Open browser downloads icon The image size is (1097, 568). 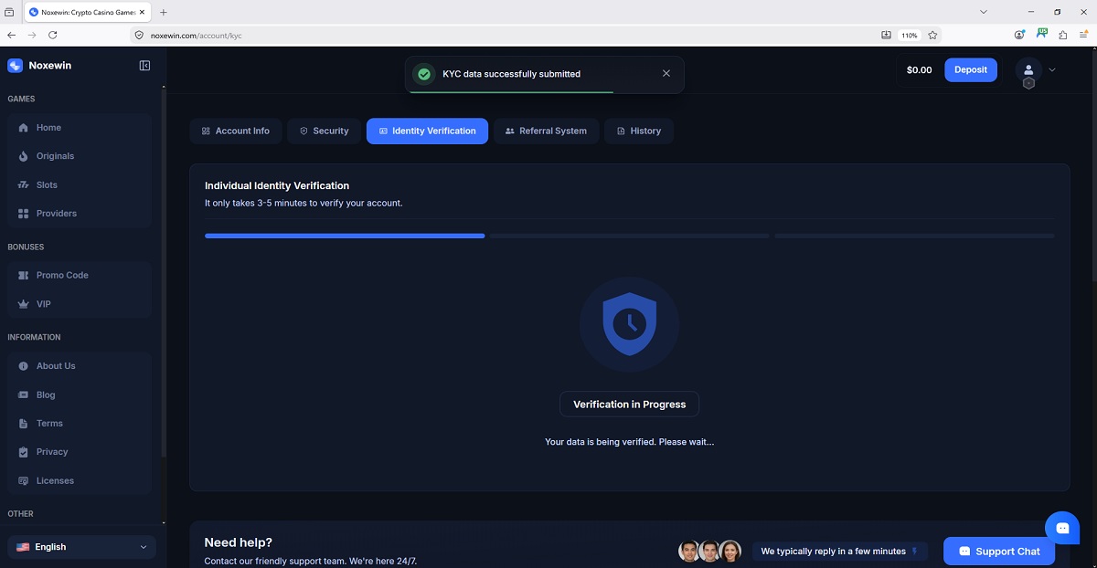pos(886,35)
